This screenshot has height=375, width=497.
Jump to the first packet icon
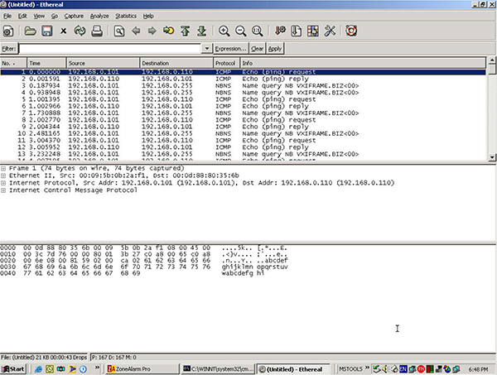coord(185,31)
